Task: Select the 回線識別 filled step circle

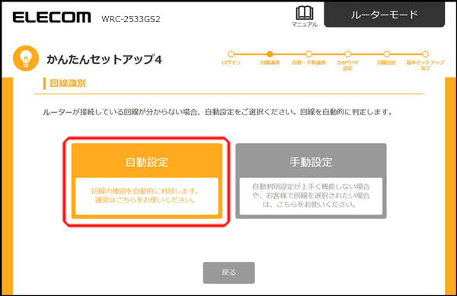Action: pyautogui.click(x=270, y=54)
